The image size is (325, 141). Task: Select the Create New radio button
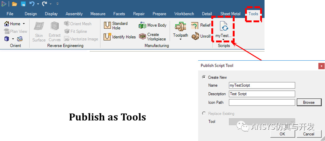(x=204, y=77)
